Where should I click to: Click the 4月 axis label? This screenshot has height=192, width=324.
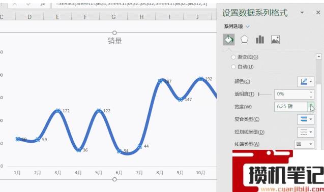pyautogui.click(x=78, y=173)
